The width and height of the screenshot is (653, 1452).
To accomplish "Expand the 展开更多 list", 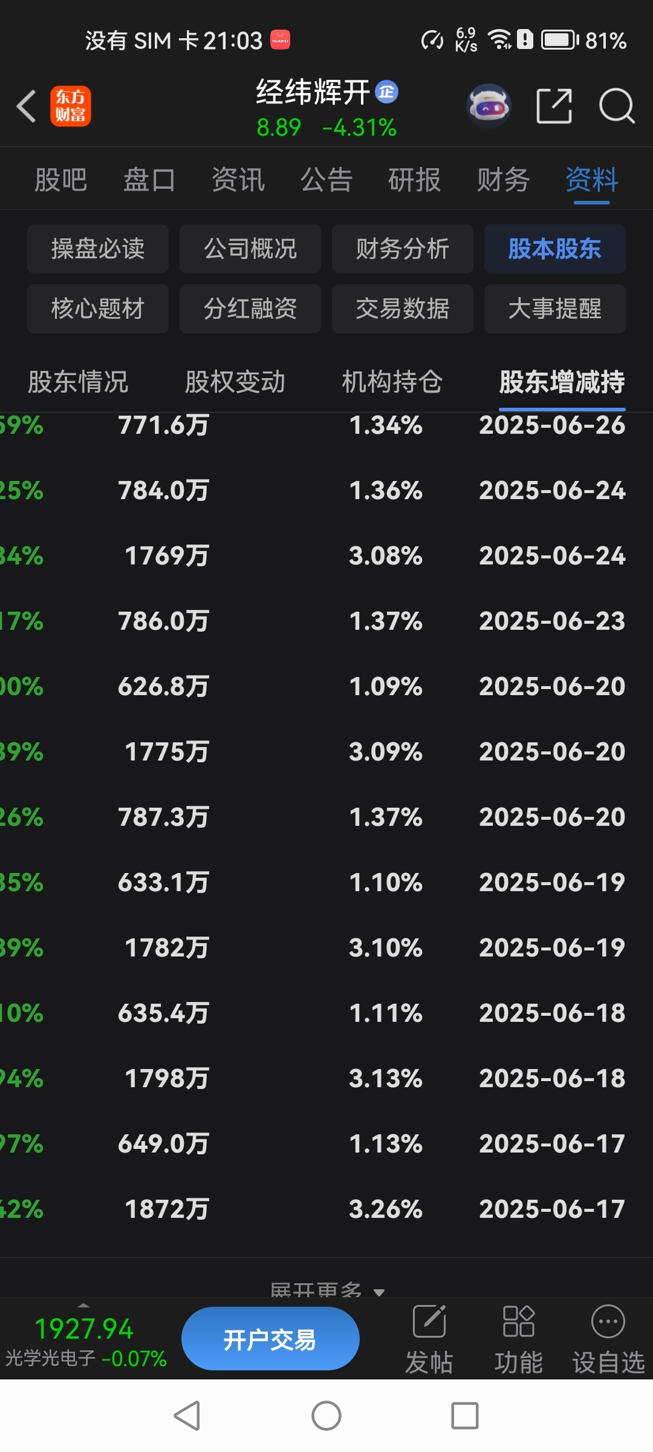I will (x=326, y=1290).
